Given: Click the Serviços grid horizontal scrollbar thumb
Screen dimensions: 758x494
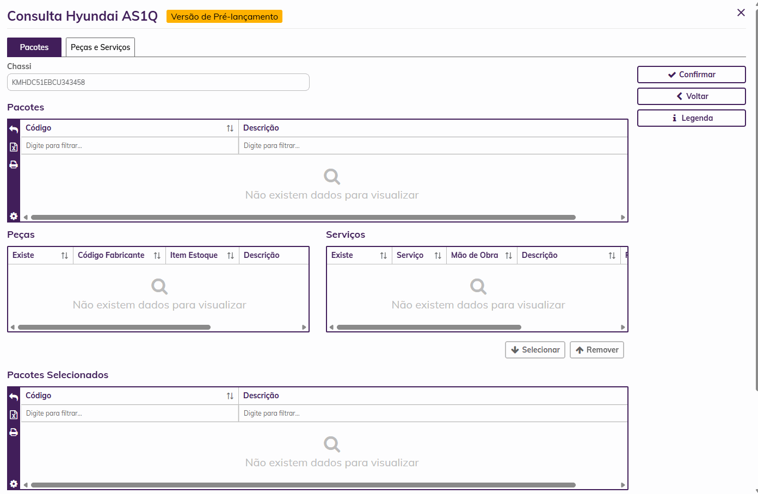Looking at the screenshot, I should [429, 328].
